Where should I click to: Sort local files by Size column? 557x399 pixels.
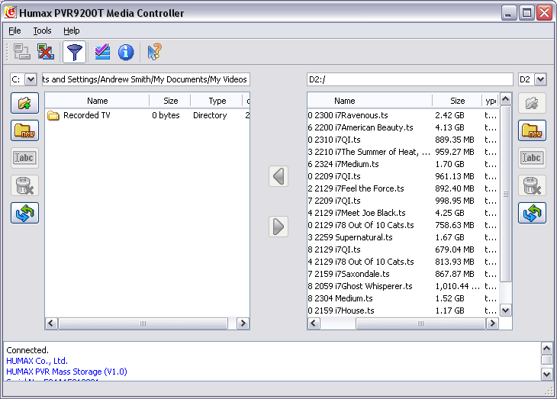[x=170, y=101]
